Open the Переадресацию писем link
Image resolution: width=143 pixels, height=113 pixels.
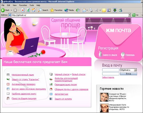click(65, 85)
